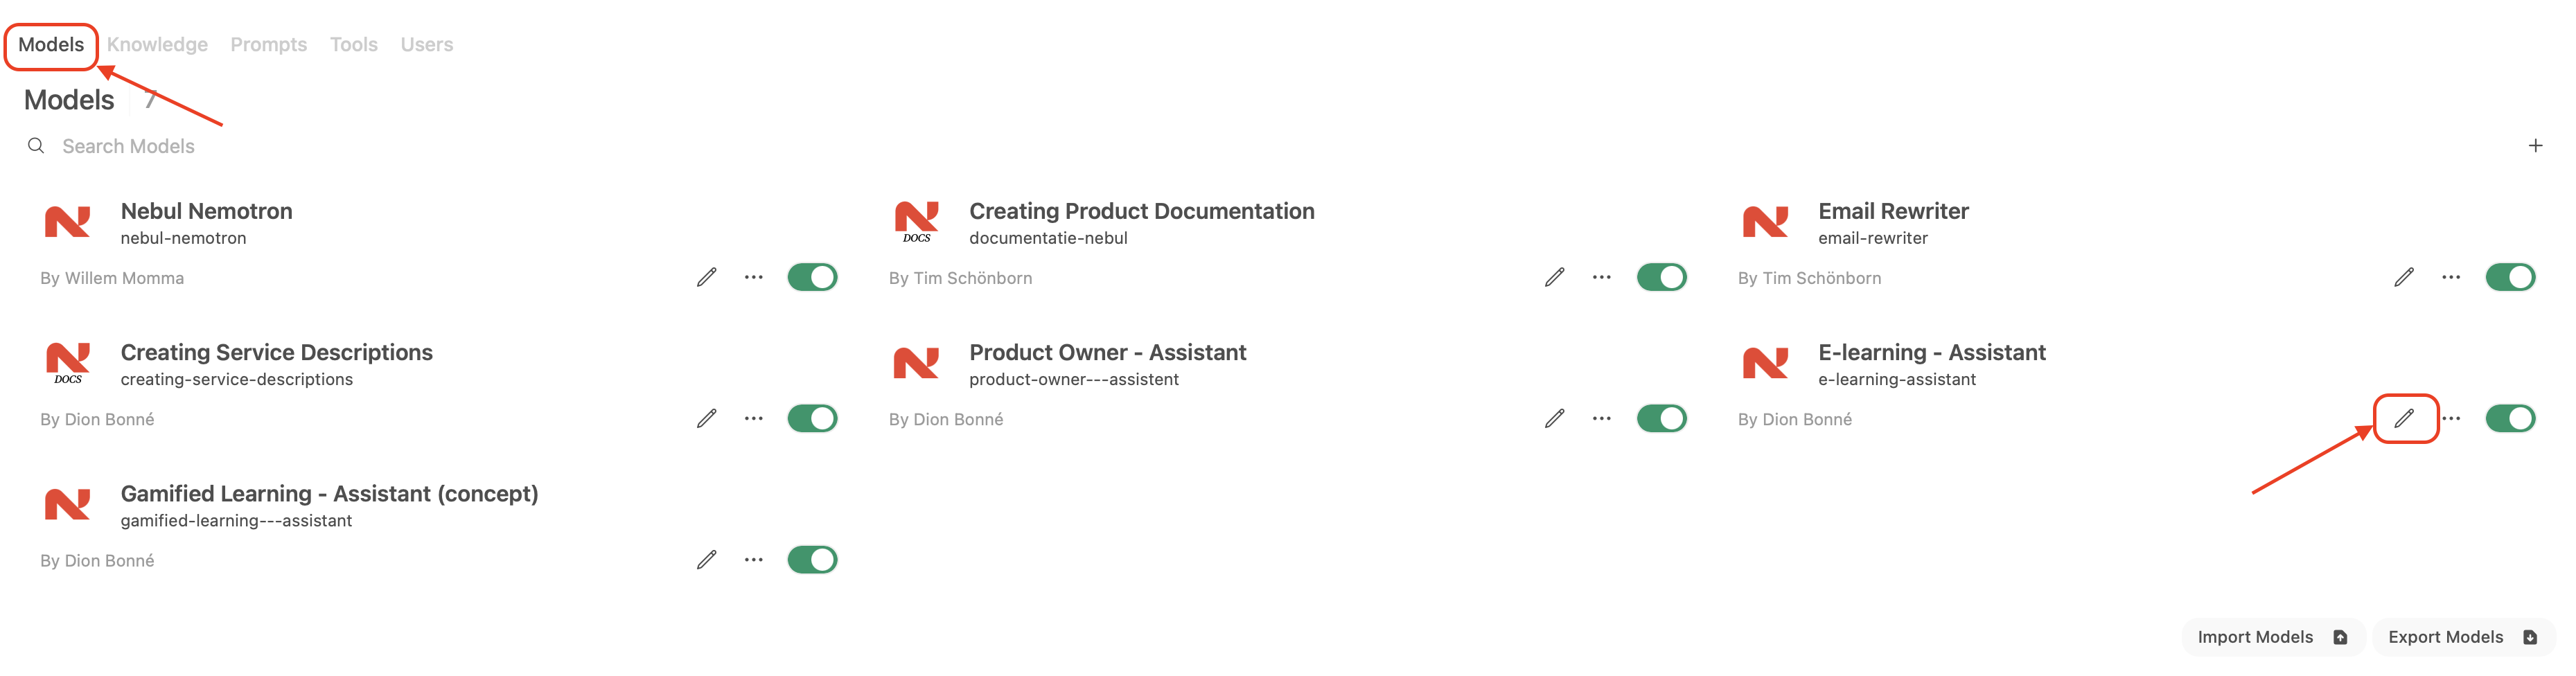Open more options menu for Gamified Learning
This screenshot has width=2576, height=676.
[x=754, y=559]
